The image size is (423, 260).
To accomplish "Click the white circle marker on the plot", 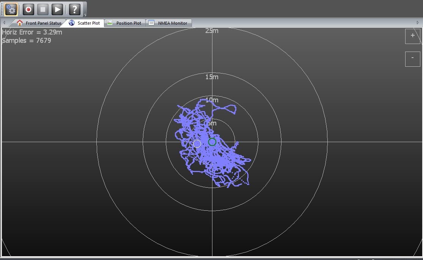I will 197,144.
